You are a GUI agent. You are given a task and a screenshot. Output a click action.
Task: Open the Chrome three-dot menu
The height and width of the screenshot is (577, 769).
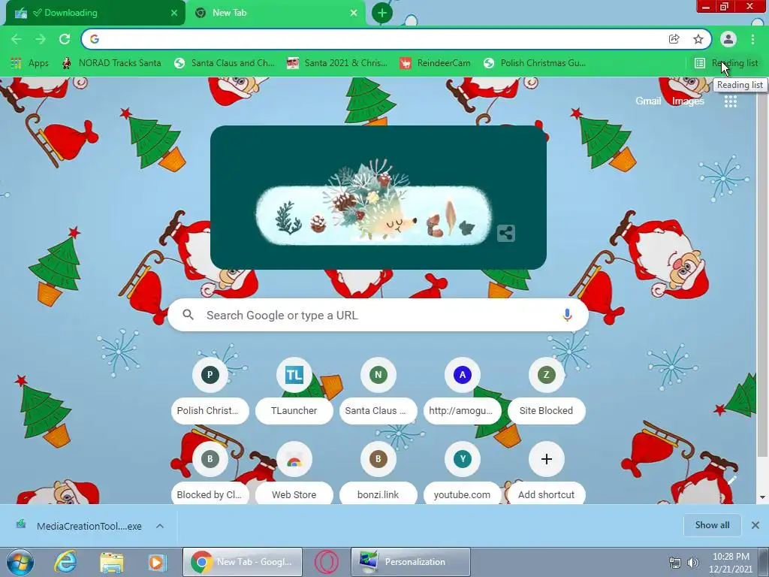click(x=752, y=39)
